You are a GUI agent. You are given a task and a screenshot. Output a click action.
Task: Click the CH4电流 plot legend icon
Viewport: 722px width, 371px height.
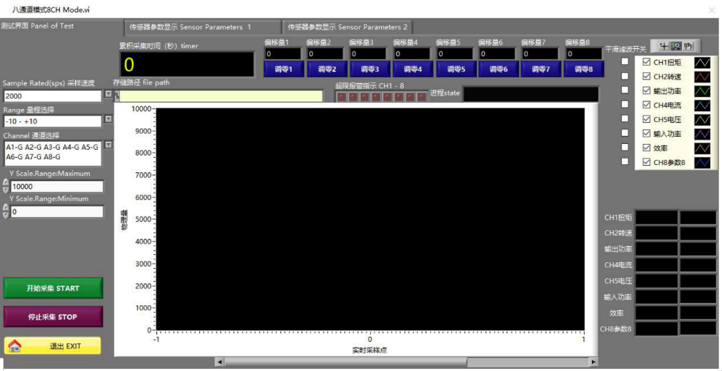pos(702,105)
